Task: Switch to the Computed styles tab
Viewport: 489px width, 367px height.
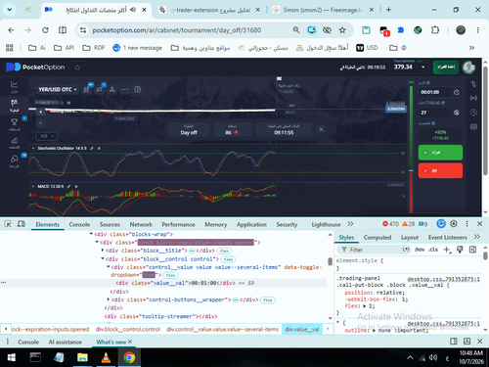Action: point(378,238)
